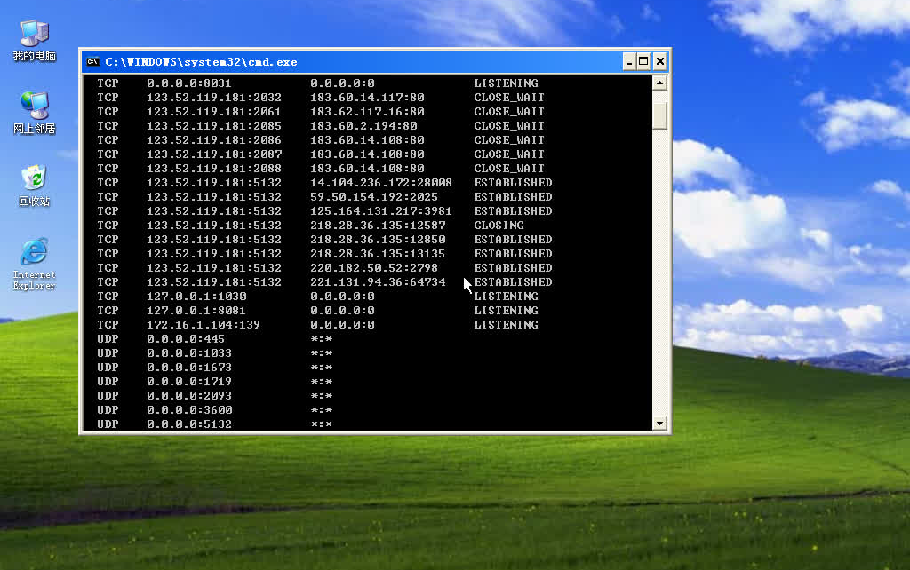Click local address 0.0.0.0:8031
The width and height of the screenshot is (910, 570).
point(188,83)
